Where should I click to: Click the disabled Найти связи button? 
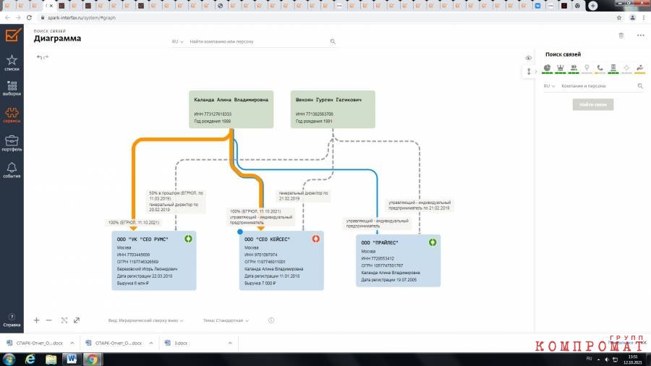(593, 105)
